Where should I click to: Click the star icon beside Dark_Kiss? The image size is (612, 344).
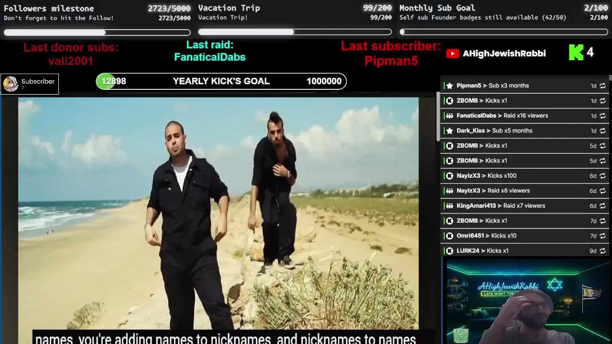[x=449, y=131]
